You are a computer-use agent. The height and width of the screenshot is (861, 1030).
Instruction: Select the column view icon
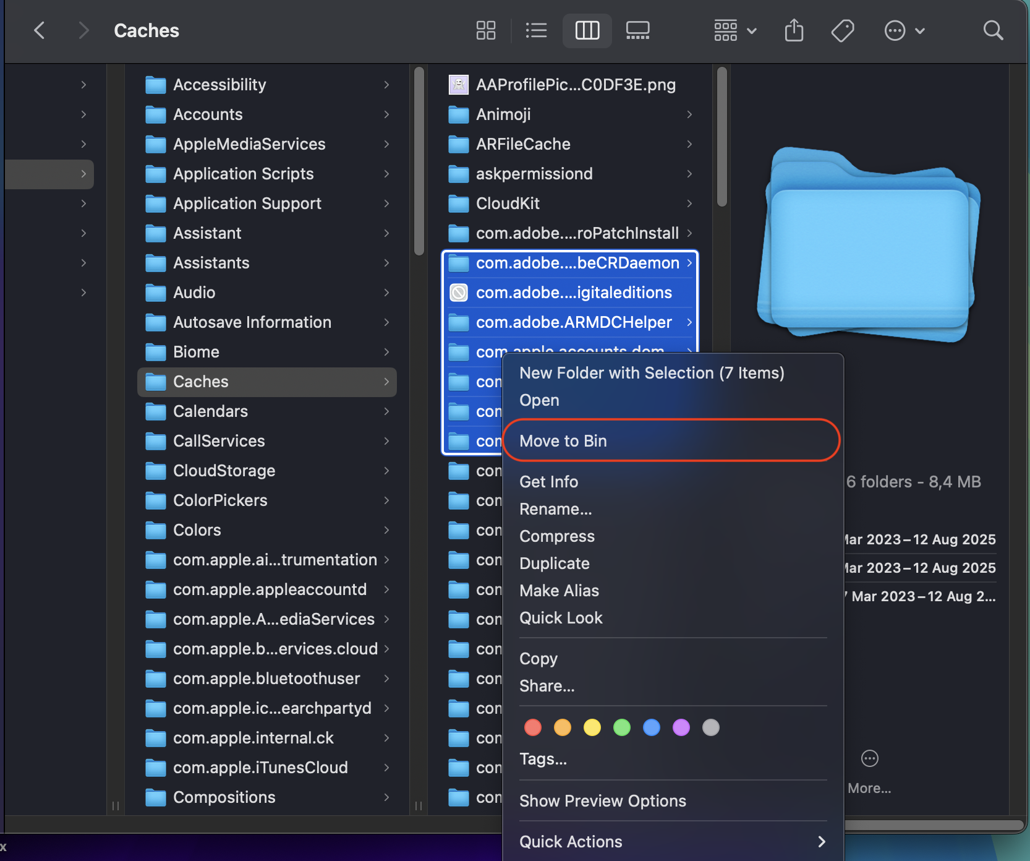coord(587,30)
